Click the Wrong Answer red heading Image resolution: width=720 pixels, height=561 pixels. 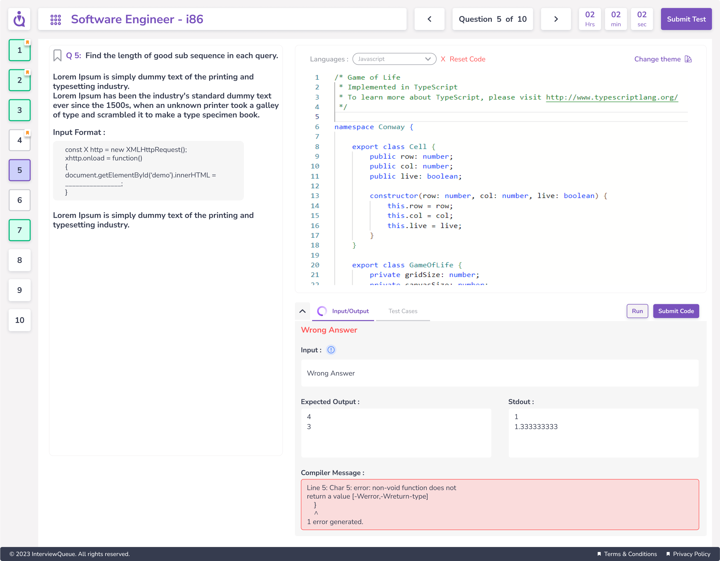[329, 330]
